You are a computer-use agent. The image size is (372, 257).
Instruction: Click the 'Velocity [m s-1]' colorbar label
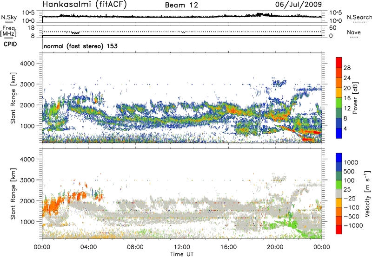point(367,193)
